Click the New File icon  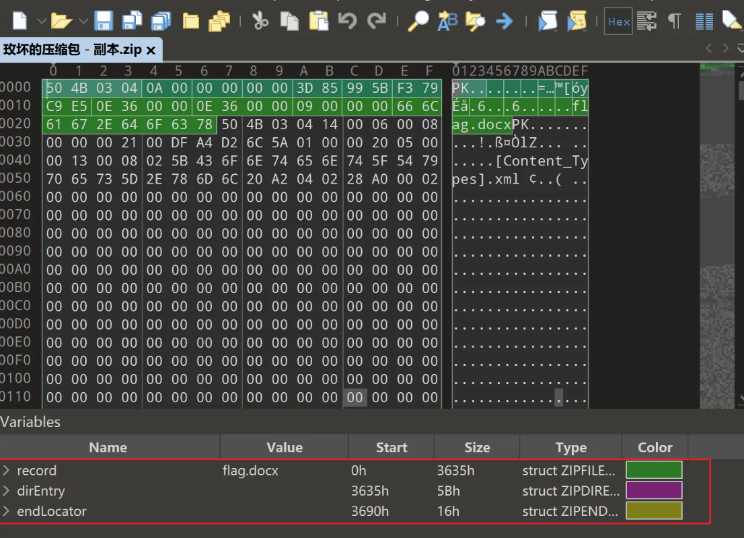coord(20,21)
